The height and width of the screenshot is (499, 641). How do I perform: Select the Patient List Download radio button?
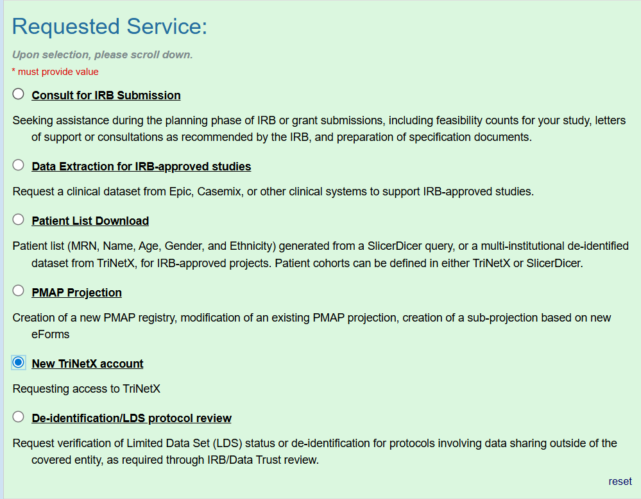(18, 220)
